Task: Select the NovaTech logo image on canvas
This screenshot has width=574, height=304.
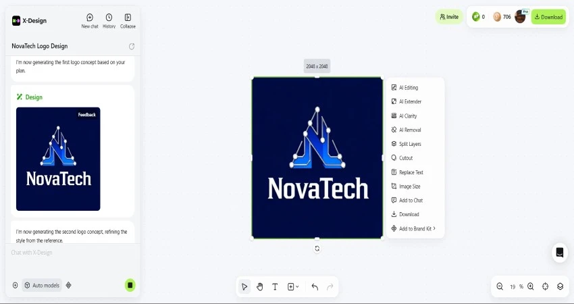Action: point(317,158)
